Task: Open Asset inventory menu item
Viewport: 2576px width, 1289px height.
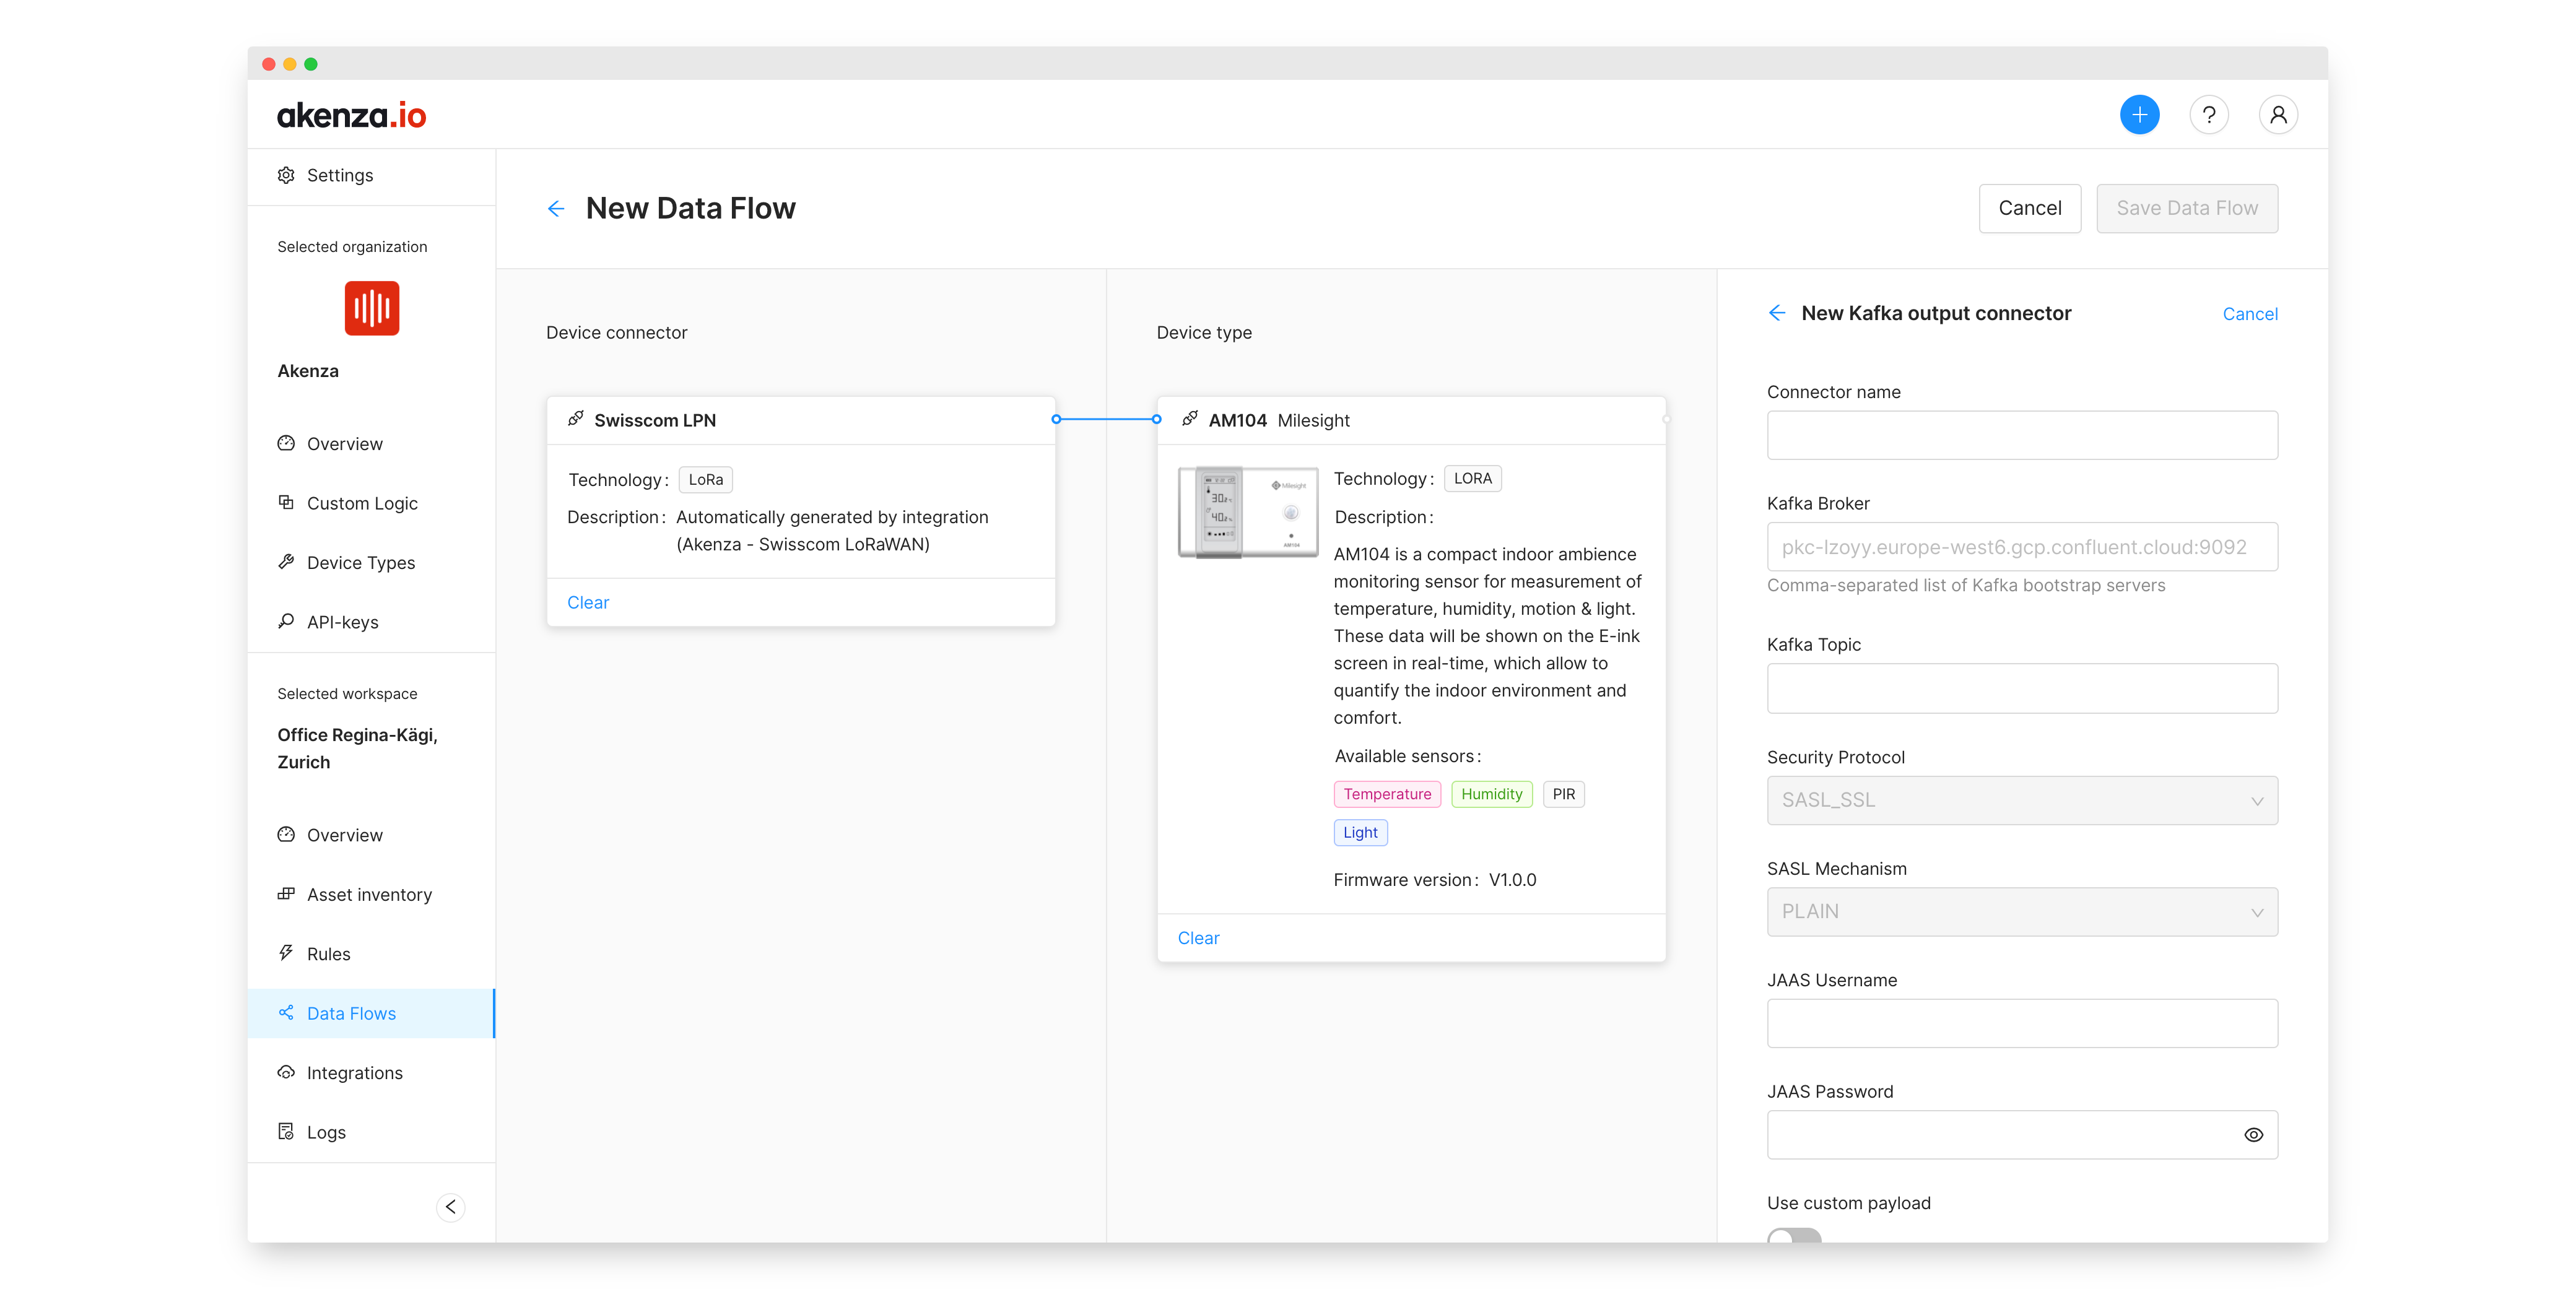Action: [x=371, y=894]
